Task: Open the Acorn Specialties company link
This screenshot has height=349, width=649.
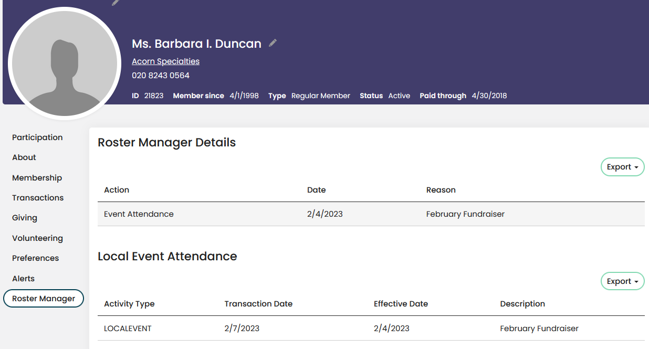Action: tap(165, 61)
